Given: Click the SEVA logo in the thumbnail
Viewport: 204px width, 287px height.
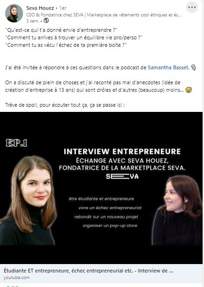Looking at the screenshot, I should point(122,176).
